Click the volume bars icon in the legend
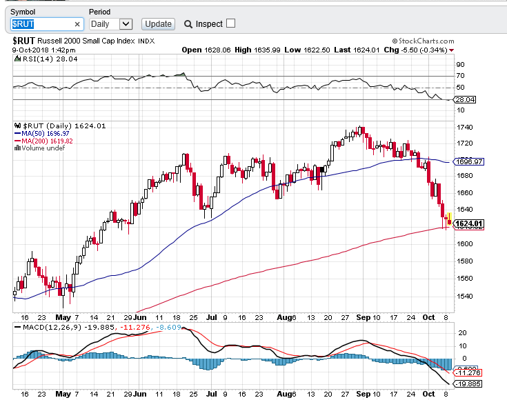 point(17,148)
